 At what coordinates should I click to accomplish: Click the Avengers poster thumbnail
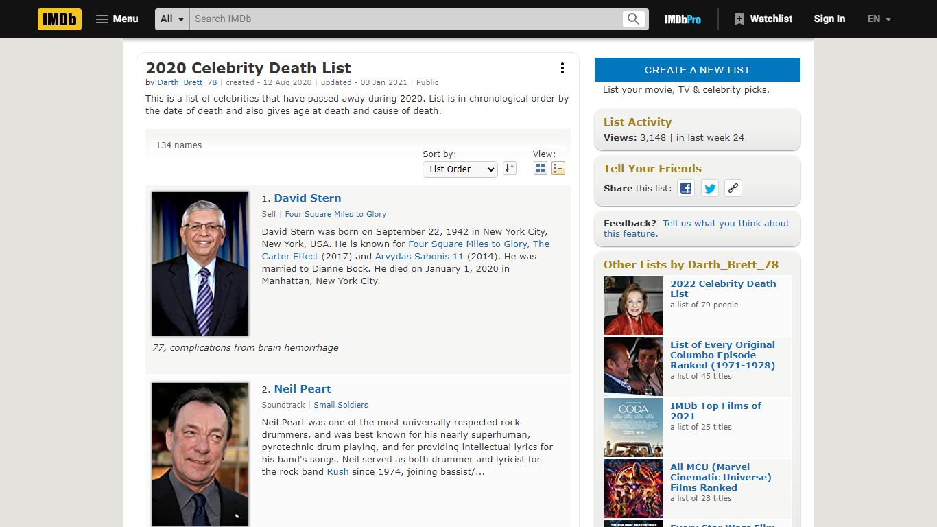[634, 489]
